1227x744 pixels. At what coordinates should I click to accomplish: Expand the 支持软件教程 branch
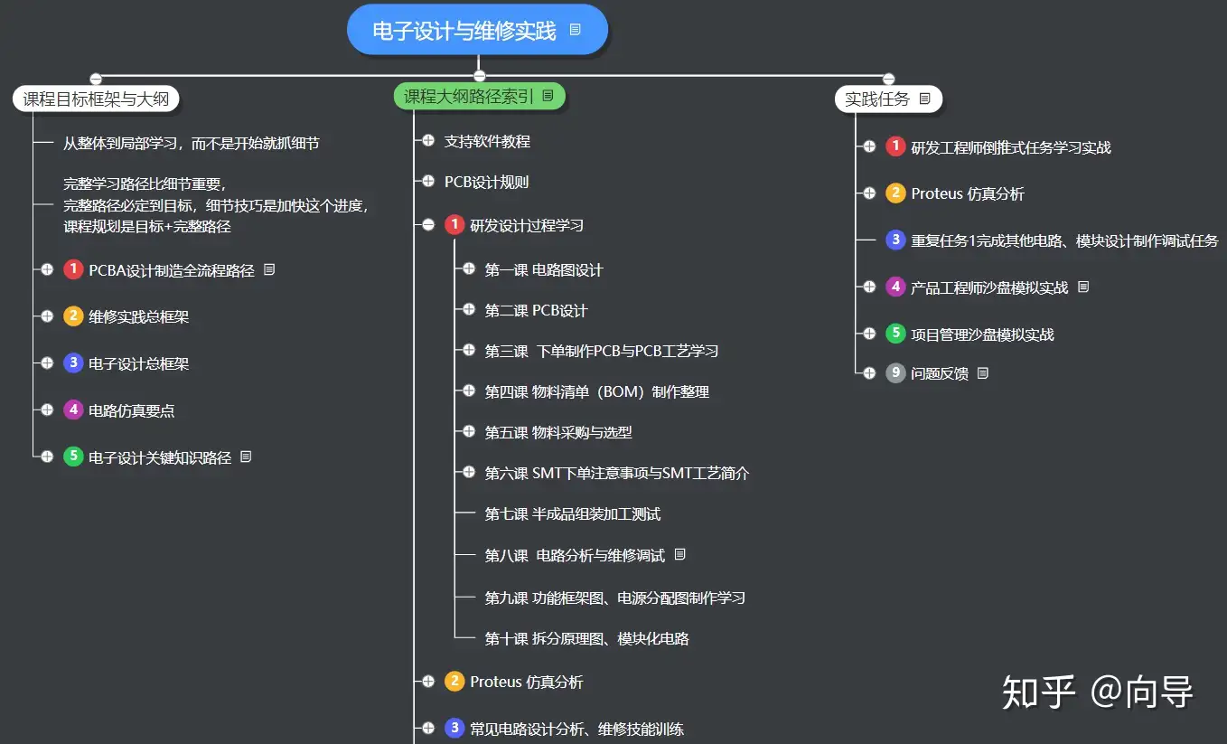(428, 141)
